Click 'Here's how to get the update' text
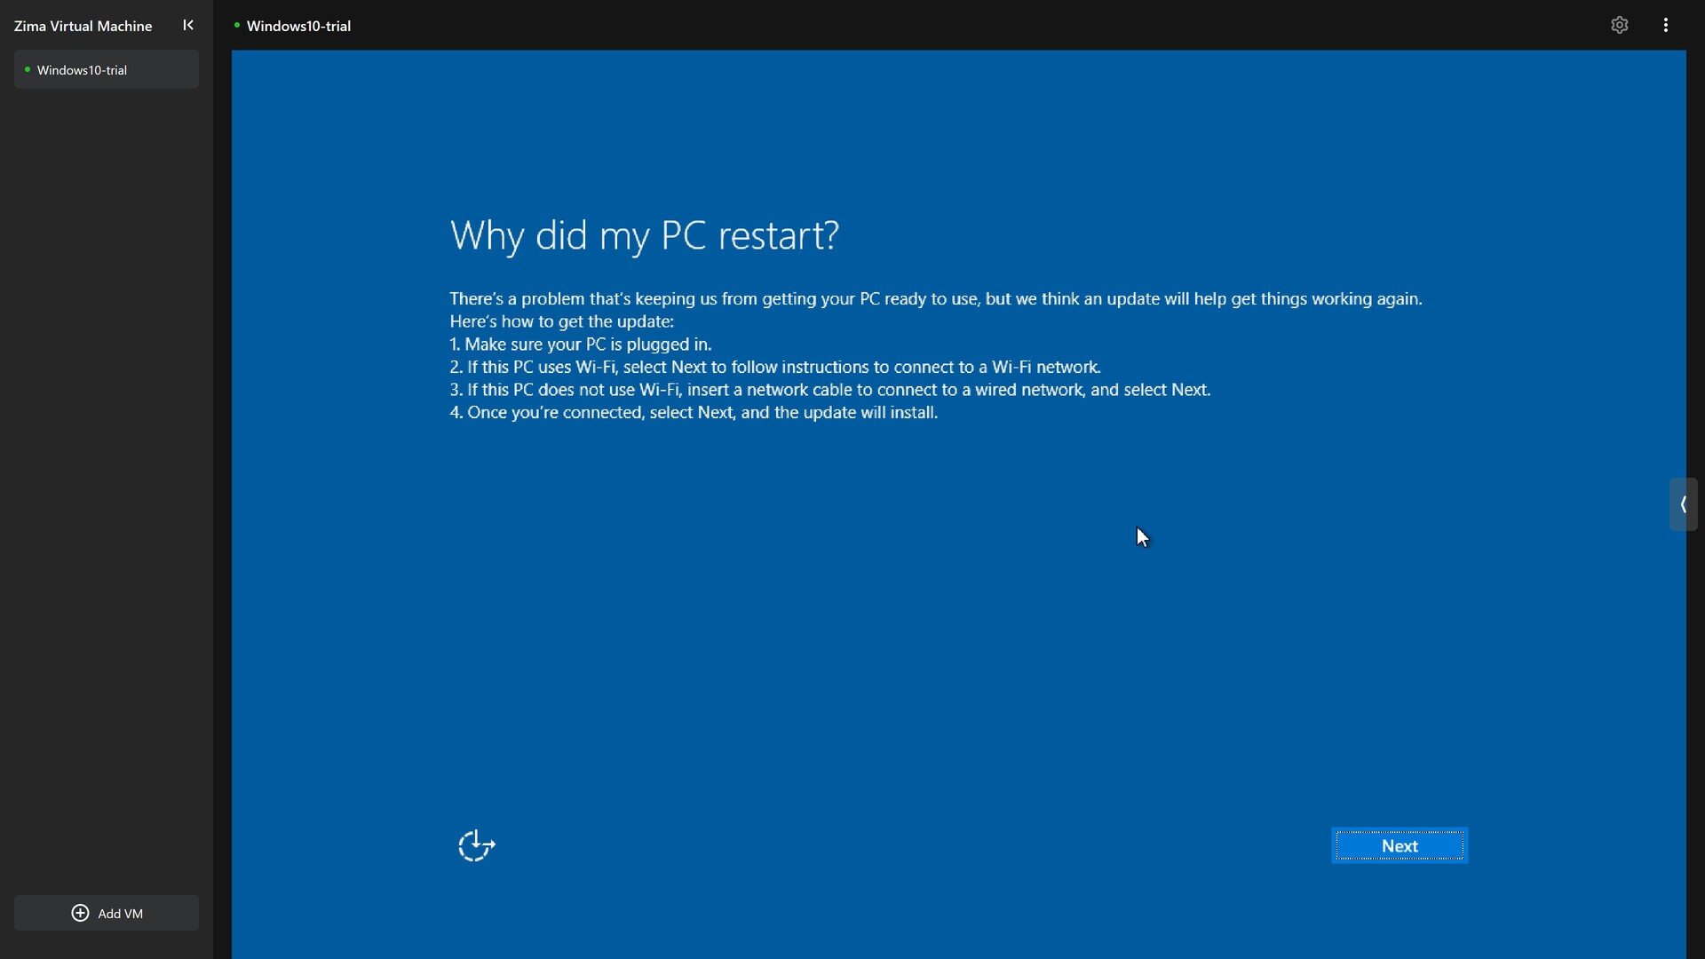The image size is (1705, 959). [x=561, y=321]
